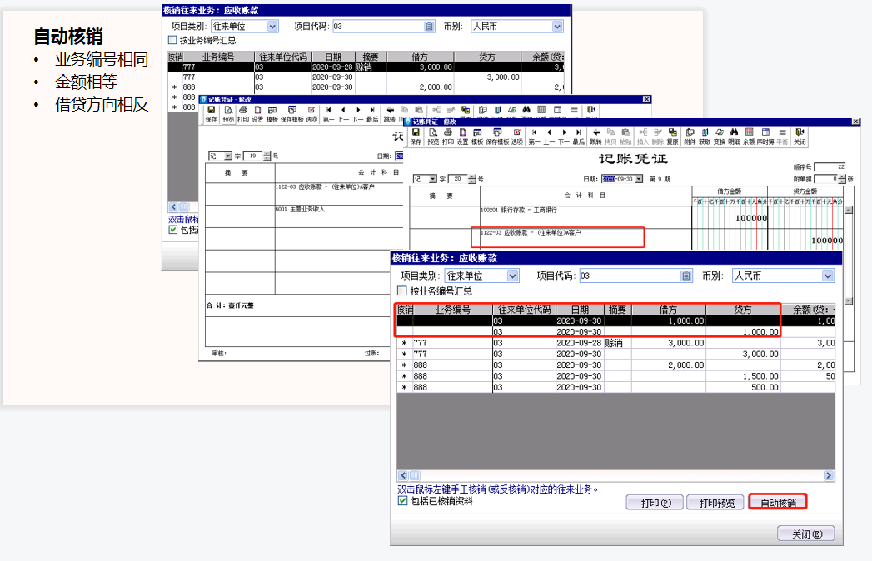872x561 pixels.
Task: Open 币别 dropdown in front 核销 dialog
Action: click(828, 276)
